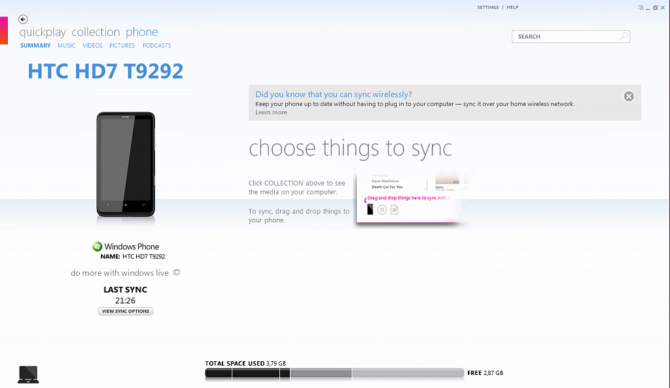This screenshot has height=388, width=670.
Task: Click the external window icon beside windows live
Action: pyautogui.click(x=177, y=272)
